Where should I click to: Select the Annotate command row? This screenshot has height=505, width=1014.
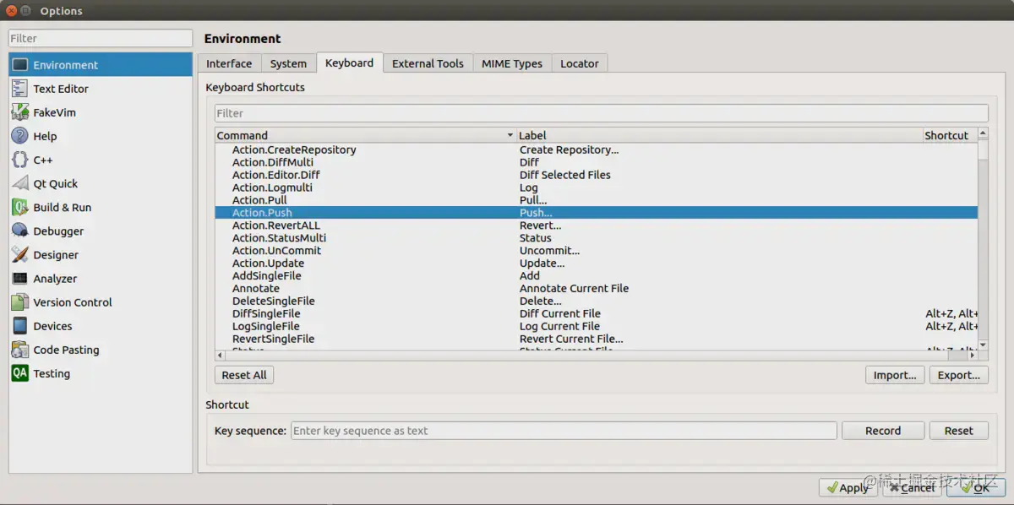596,288
